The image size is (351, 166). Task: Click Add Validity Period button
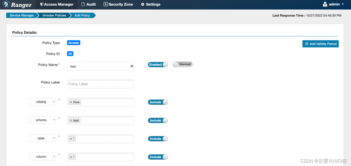[x=321, y=44]
